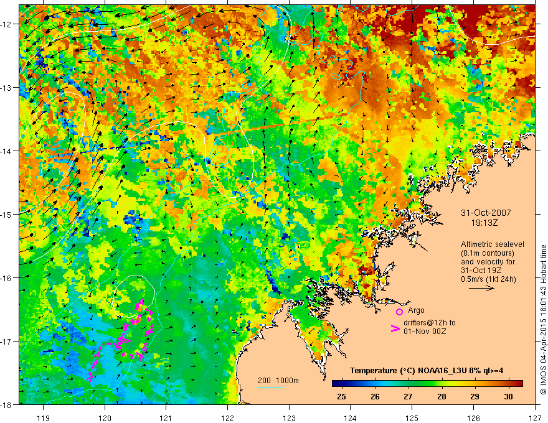Click the longitude axis label 119
548x423 pixels.
coord(44,418)
